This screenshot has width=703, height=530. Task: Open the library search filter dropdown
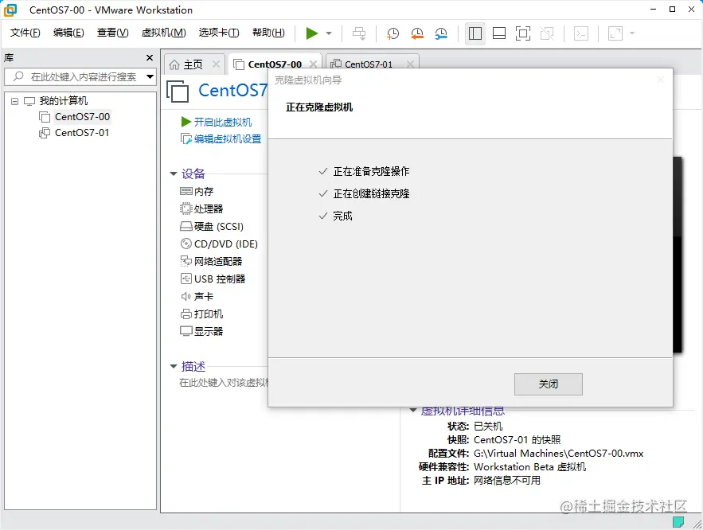[x=150, y=76]
